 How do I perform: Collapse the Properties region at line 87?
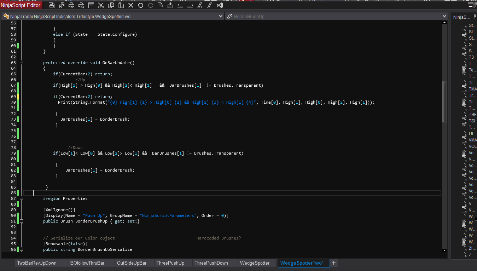(22, 198)
